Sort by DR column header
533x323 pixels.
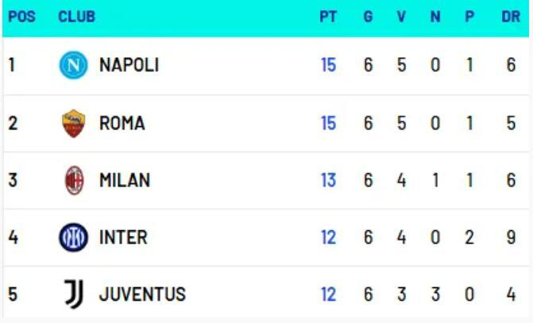coord(511,17)
